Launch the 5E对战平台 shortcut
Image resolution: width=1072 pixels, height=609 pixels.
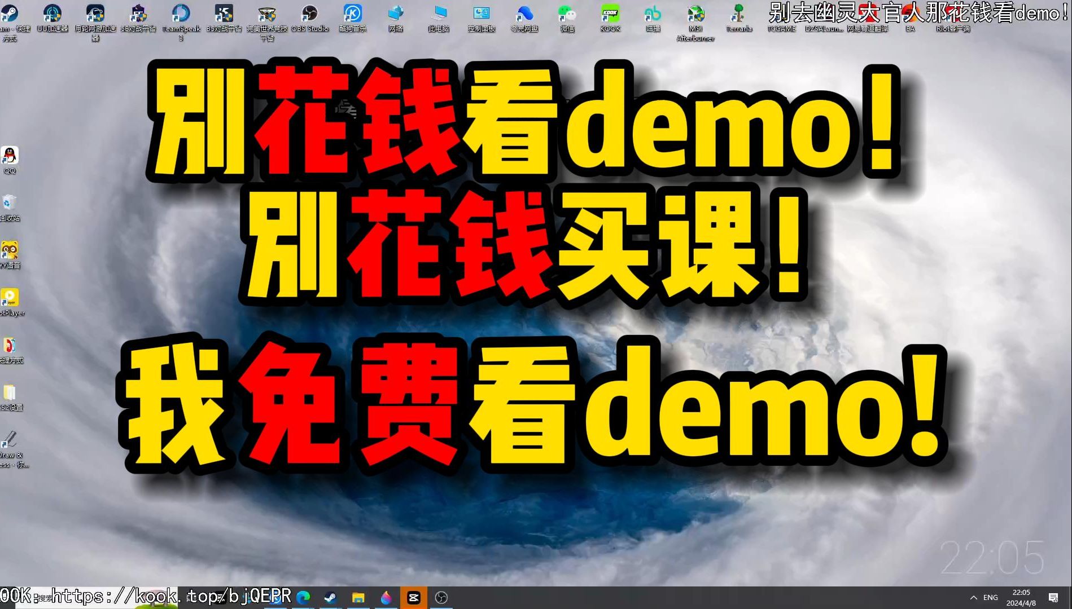tap(138, 17)
